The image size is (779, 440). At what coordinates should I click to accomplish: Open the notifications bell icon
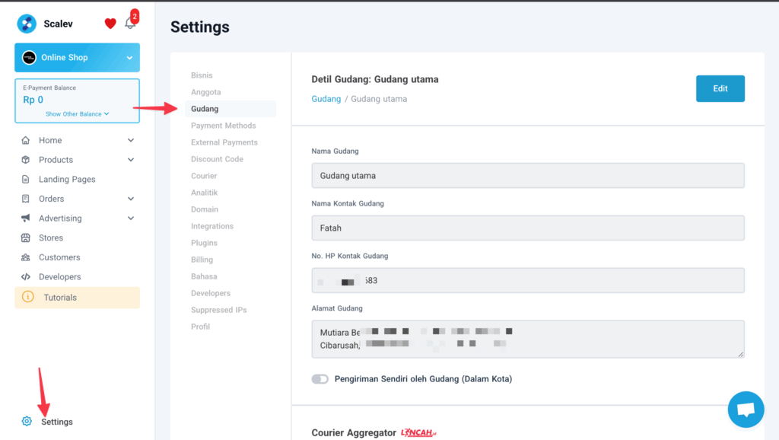(130, 24)
